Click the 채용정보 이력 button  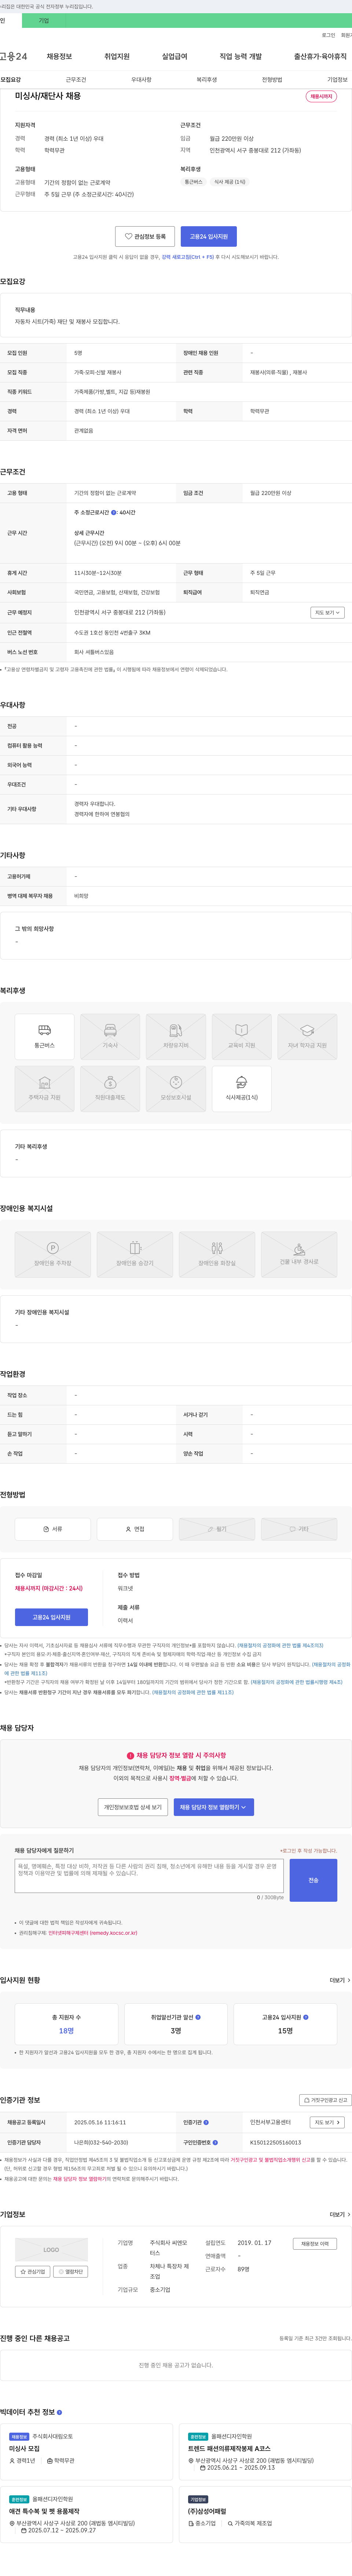click(x=315, y=2244)
